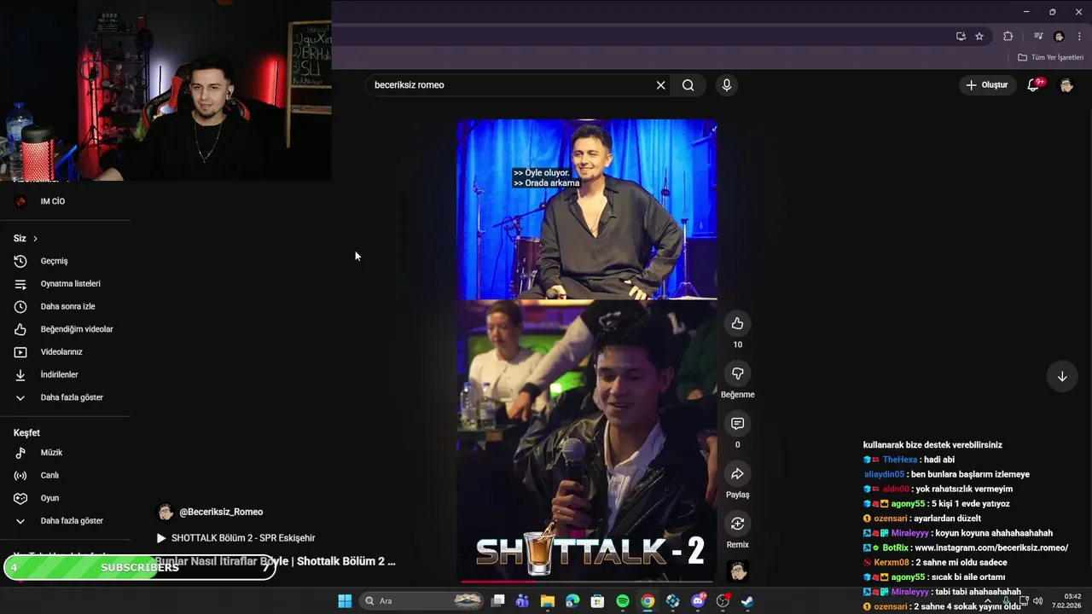The width and height of the screenshot is (1092, 614).
Task: Open the Remix option
Action: click(x=737, y=524)
